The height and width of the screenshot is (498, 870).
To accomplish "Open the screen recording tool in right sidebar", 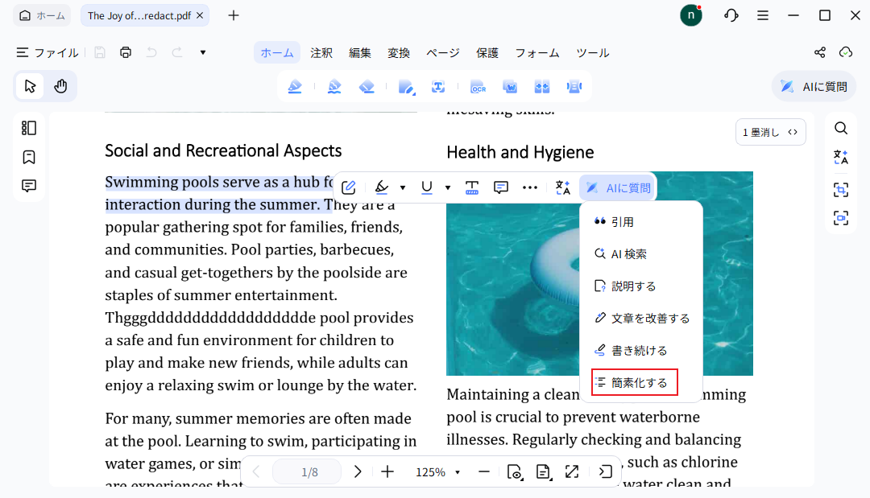I will click(x=841, y=218).
